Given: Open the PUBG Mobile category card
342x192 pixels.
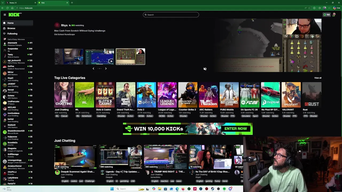Looking at the screenshot, I should [229, 95].
